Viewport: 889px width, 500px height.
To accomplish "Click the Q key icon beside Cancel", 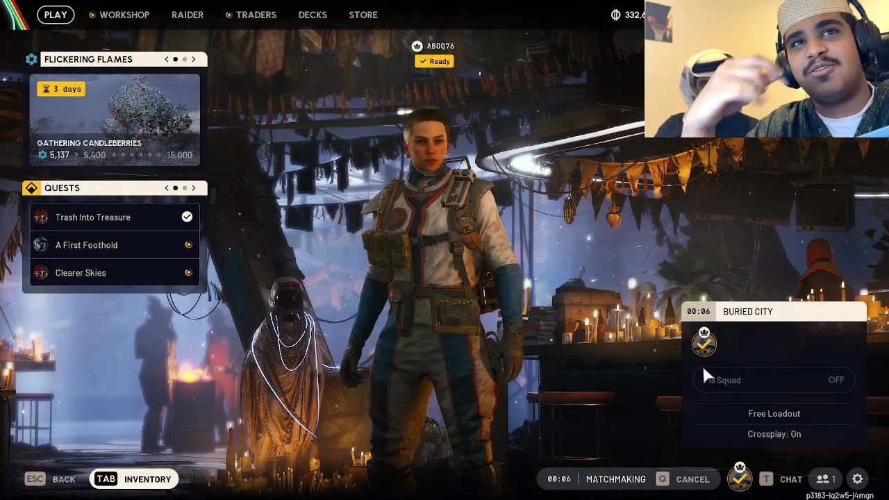I will pos(663,479).
